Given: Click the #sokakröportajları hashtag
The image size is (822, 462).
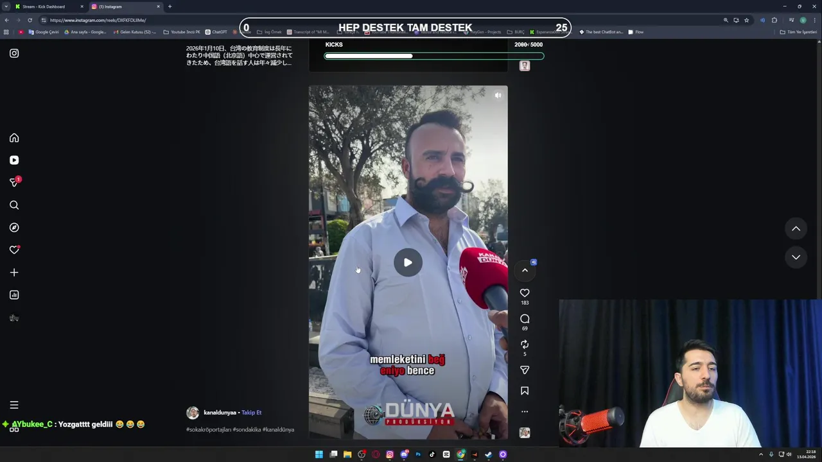Looking at the screenshot, I should [208, 430].
